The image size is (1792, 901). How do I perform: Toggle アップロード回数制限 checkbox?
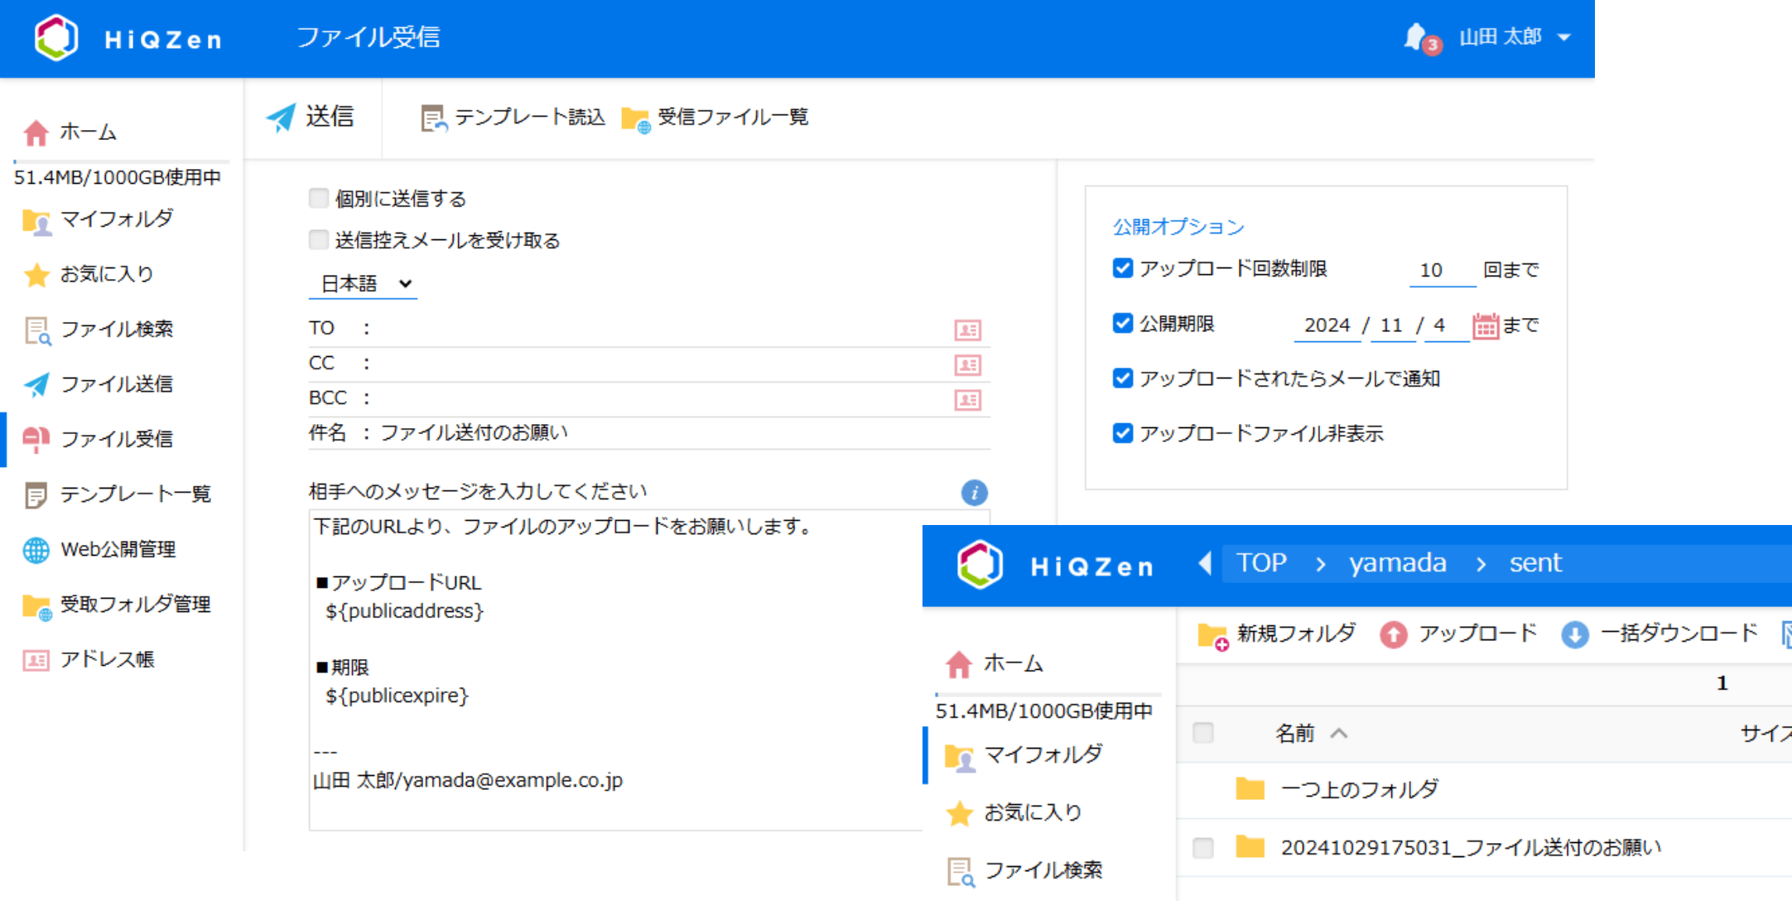[1123, 268]
